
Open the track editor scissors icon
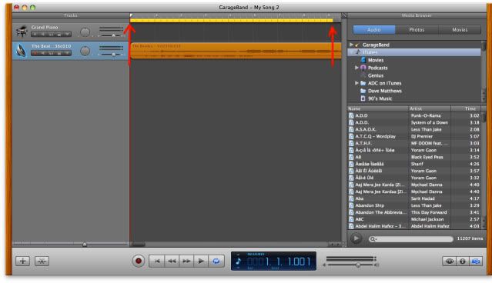[x=42, y=261]
